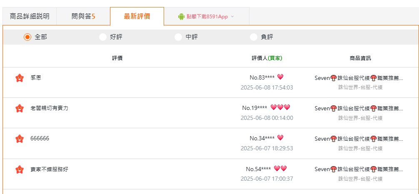Click the star icon next to 老闆親切有實力
The width and height of the screenshot is (419, 194).
coord(20,108)
